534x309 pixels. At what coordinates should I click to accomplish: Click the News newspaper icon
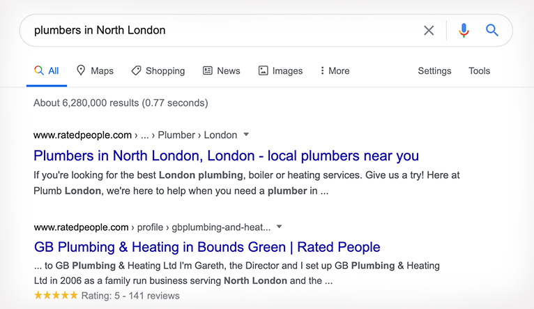(208, 70)
